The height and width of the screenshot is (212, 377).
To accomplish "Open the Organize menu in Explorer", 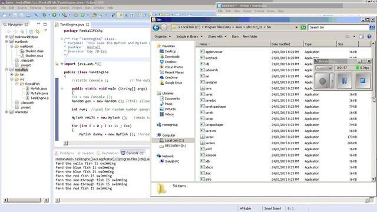I will [x=163, y=37].
